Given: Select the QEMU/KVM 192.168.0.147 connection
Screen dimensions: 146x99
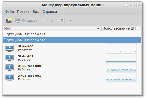Looking at the screenshot, I should tap(72, 34).
